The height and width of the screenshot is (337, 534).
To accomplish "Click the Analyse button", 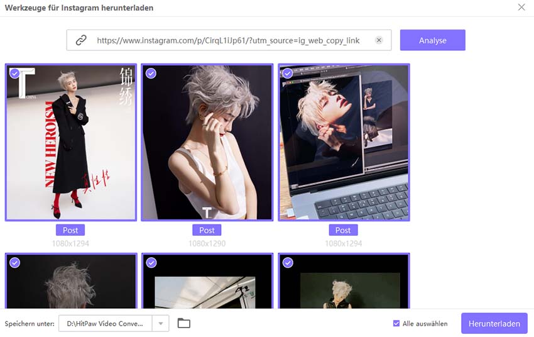I will pos(432,40).
